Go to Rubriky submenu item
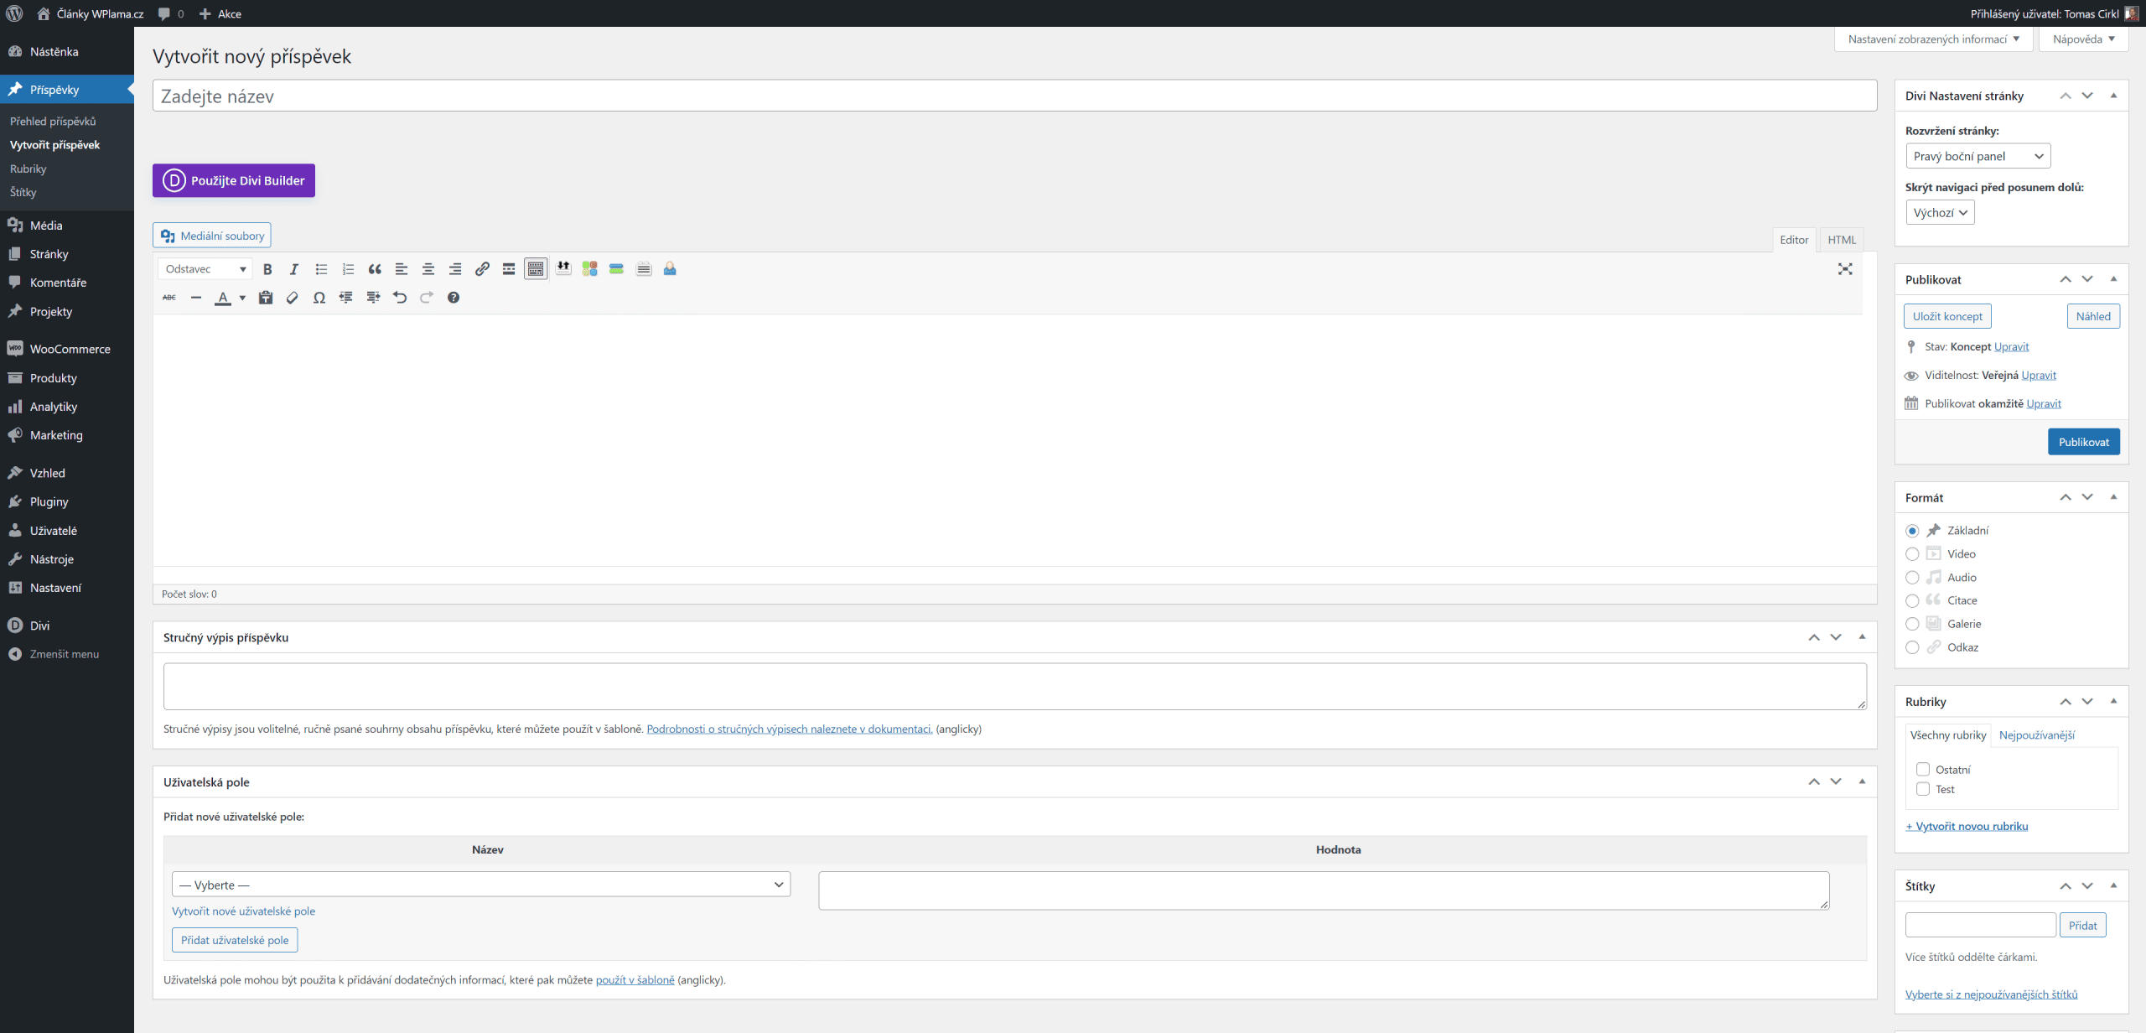This screenshot has height=1033, width=2146. [29, 169]
